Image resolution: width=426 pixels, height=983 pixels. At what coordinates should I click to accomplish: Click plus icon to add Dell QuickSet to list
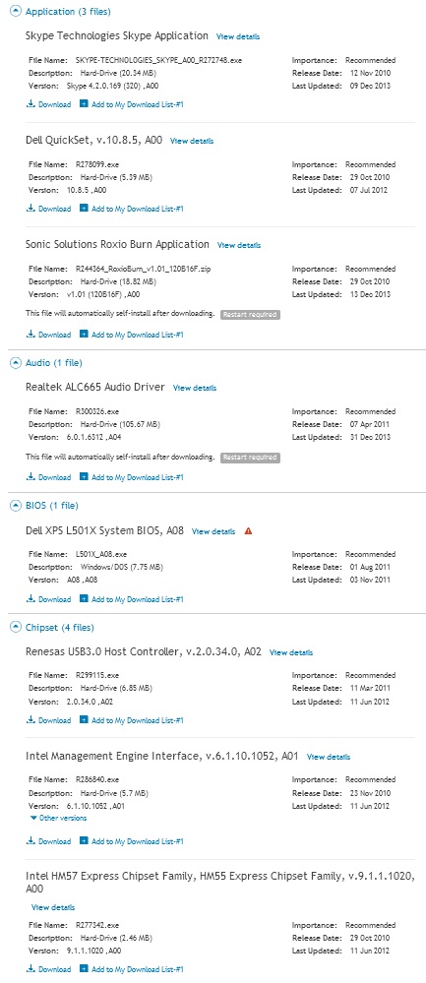(84, 209)
